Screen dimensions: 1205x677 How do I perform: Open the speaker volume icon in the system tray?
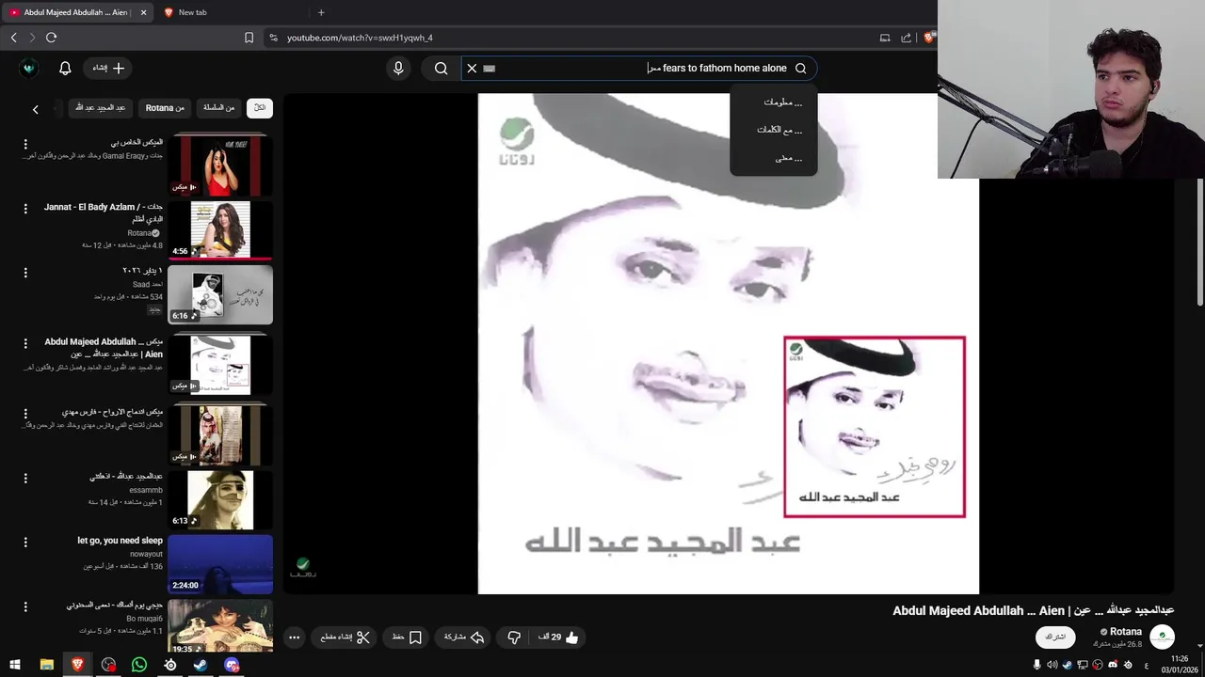[x=1052, y=665]
